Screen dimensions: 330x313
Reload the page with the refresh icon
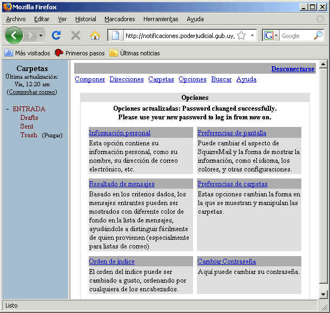click(56, 35)
